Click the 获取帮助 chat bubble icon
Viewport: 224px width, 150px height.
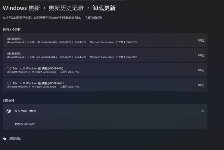[4, 138]
